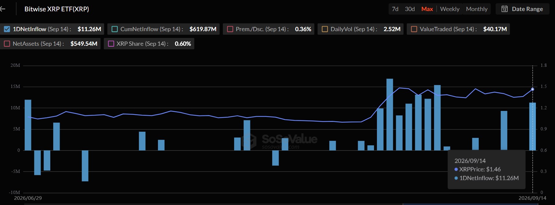Click the Bitwise XRP ETF(XRP) title
Image resolution: width=555 pixels, height=205 pixels.
click(57, 9)
